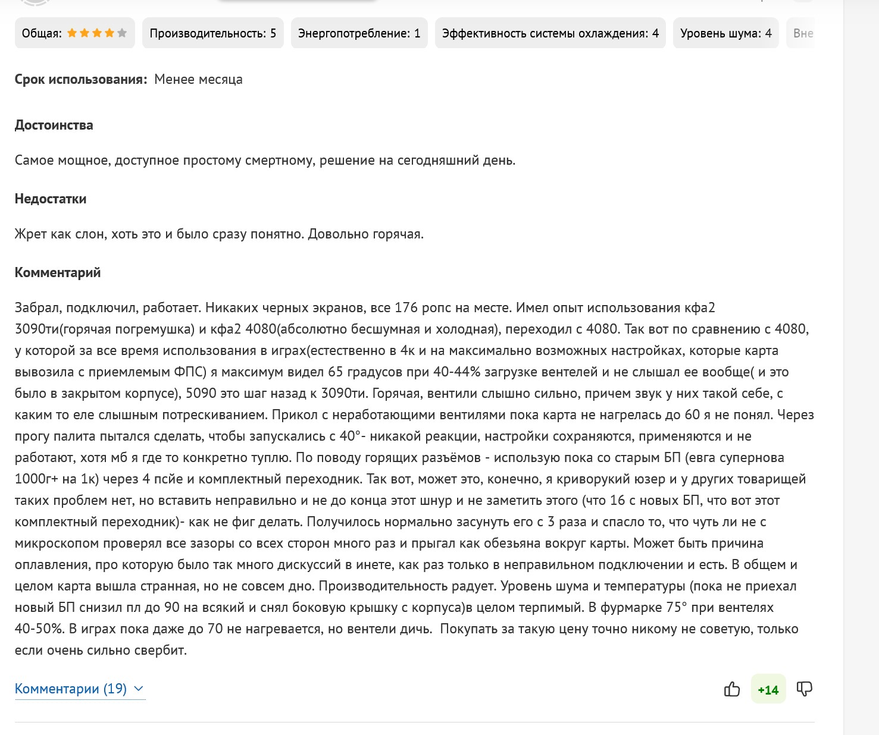The width and height of the screenshot is (879, 735).
Task: Click the Достоинства section heading
Action: tap(54, 125)
